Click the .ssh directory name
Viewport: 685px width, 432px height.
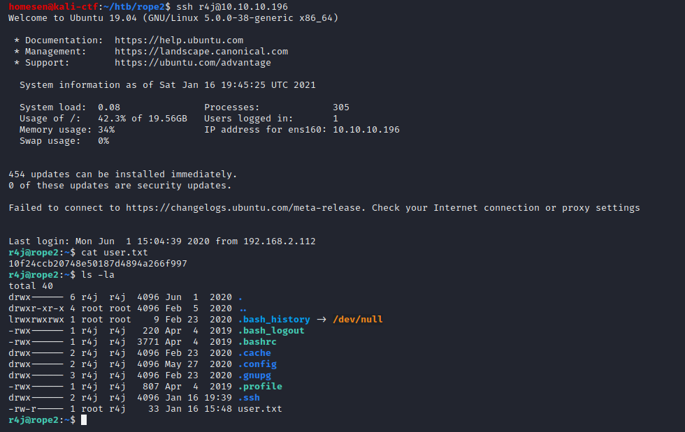(249, 398)
